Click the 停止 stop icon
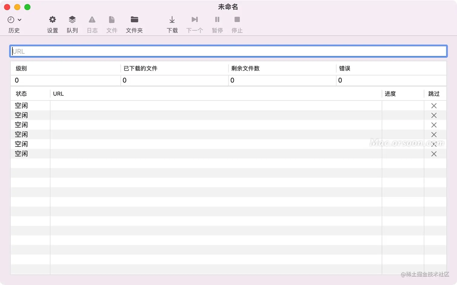This screenshot has height=285, width=457. [x=237, y=20]
